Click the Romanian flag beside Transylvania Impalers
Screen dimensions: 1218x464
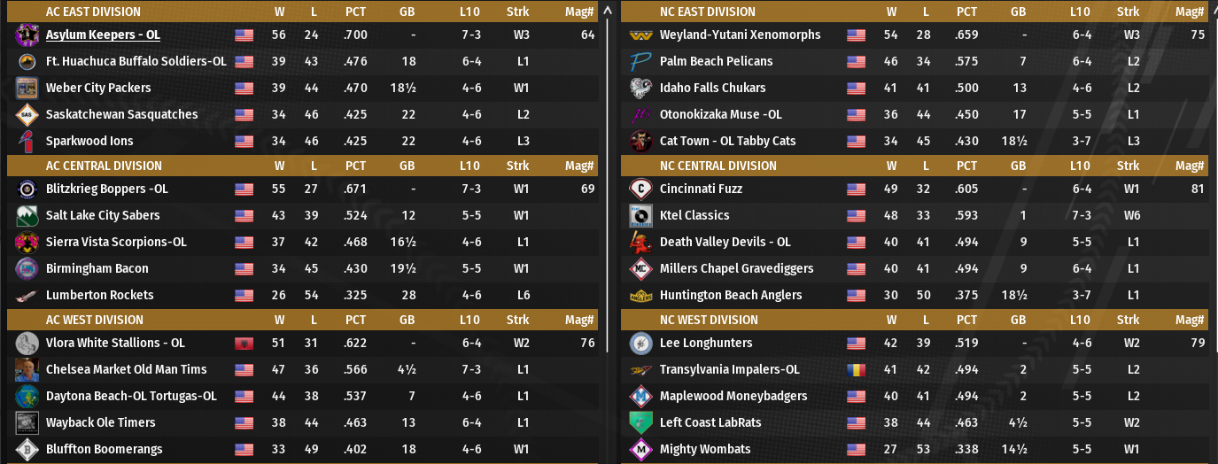click(856, 370)
